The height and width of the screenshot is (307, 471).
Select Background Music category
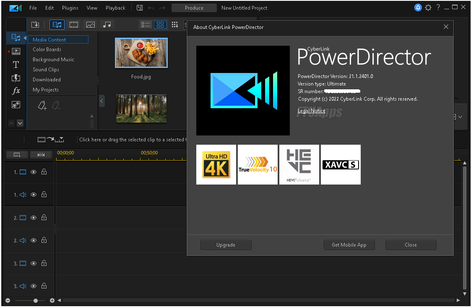(x=53, y=60)
